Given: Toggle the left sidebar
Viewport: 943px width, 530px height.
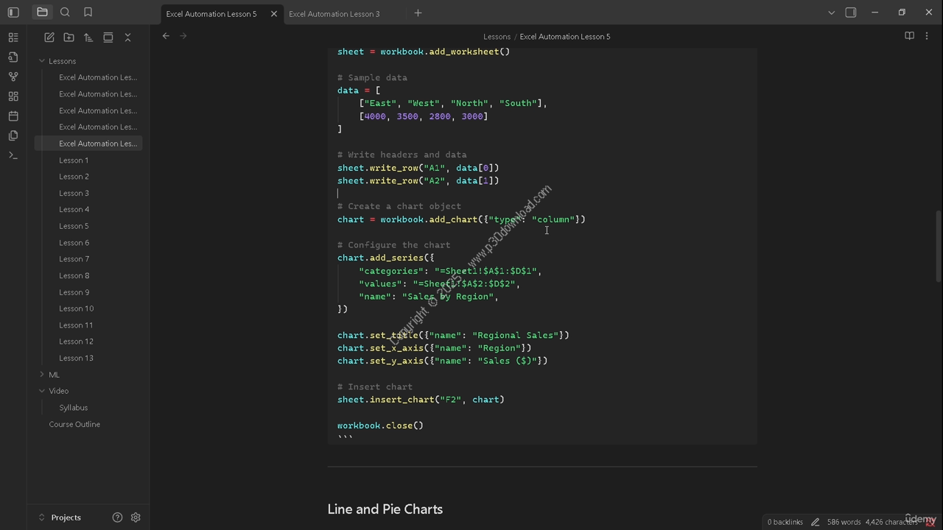Looking at the screenshot, I should [x=13, y=13].
